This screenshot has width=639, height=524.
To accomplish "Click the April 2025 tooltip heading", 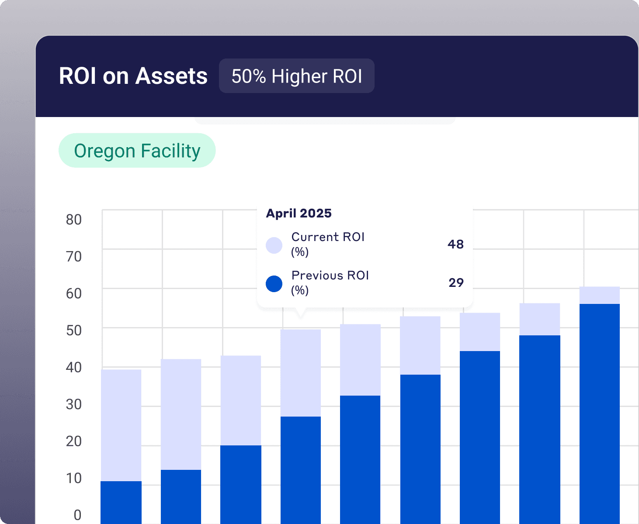I will [299, 213].
